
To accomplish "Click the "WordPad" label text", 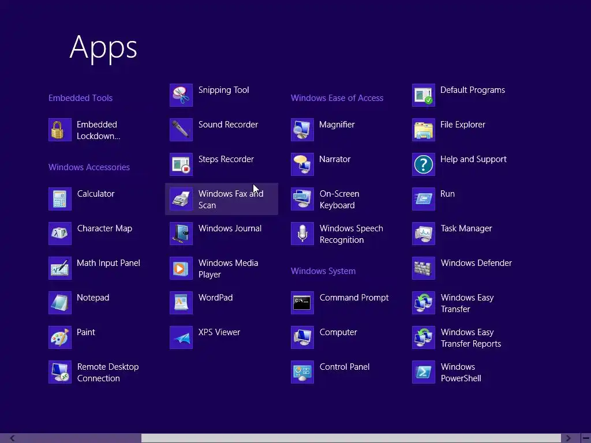I will pos(215,298).
